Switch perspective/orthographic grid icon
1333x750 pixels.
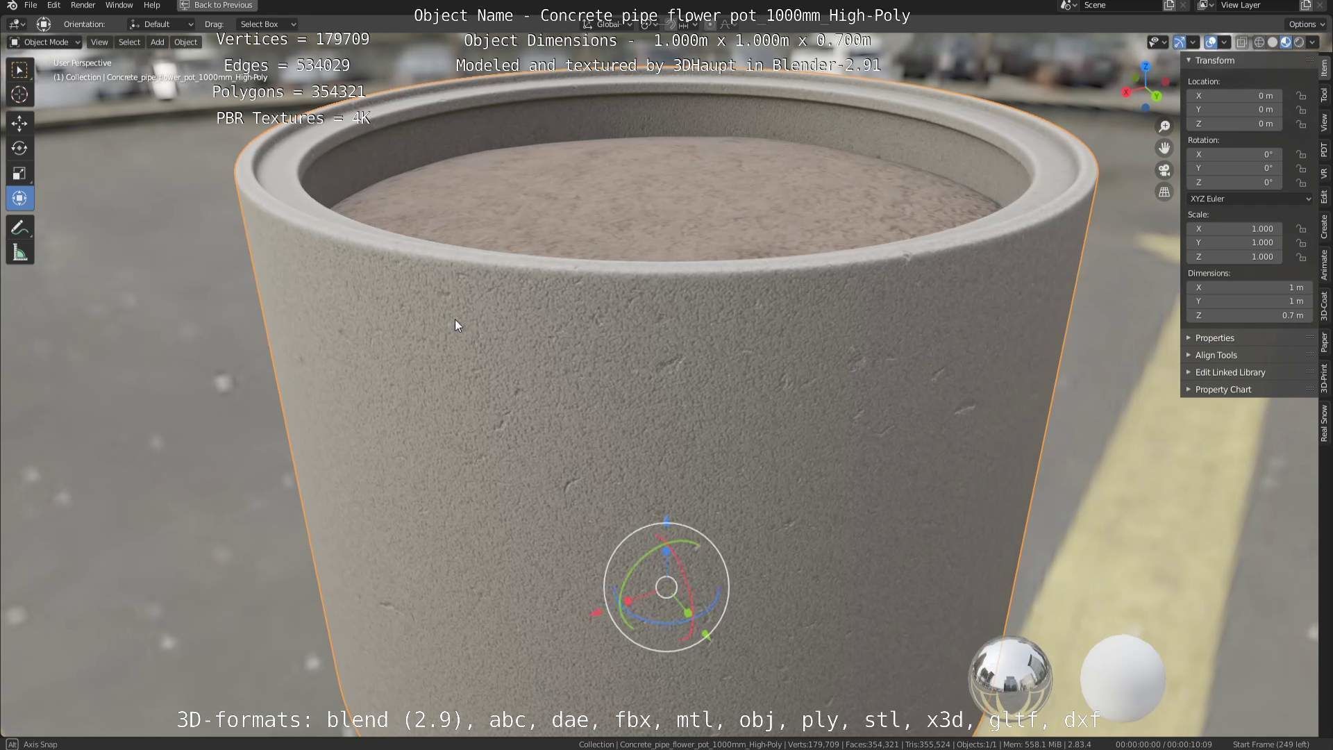pos(1164,192)
